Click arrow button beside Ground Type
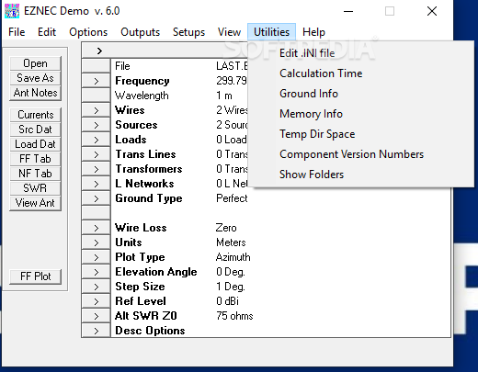The image size is (478, 372). coord(97,198)
